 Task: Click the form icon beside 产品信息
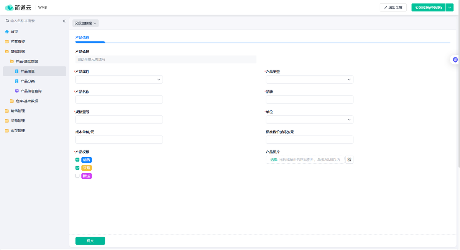click(x=17, y=71)
